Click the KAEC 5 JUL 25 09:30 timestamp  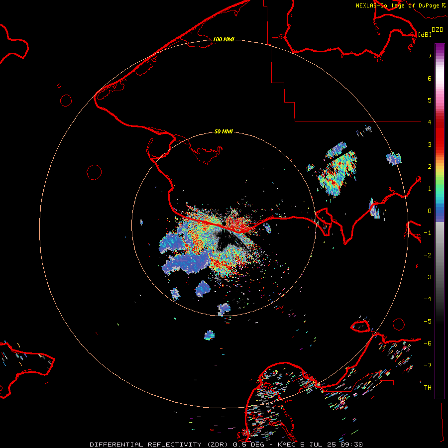click(x=320, y=445)
